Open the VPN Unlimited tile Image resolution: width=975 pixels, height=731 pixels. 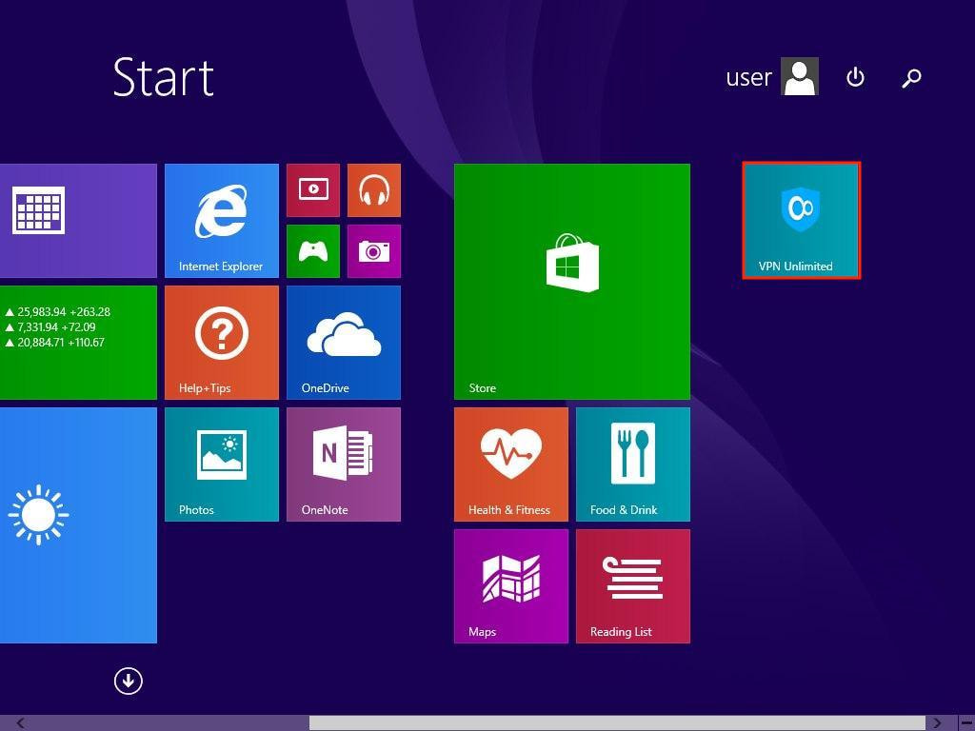coord(801,220)
